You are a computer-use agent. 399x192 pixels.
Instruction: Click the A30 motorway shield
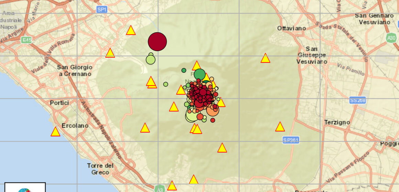(391, 38)
